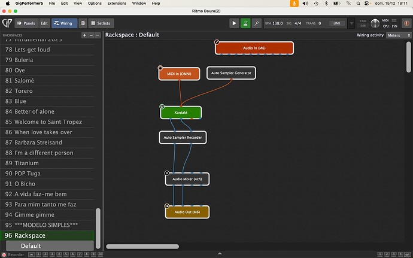Click the badge icon on the Kontakt block

[x=162, y=107]
